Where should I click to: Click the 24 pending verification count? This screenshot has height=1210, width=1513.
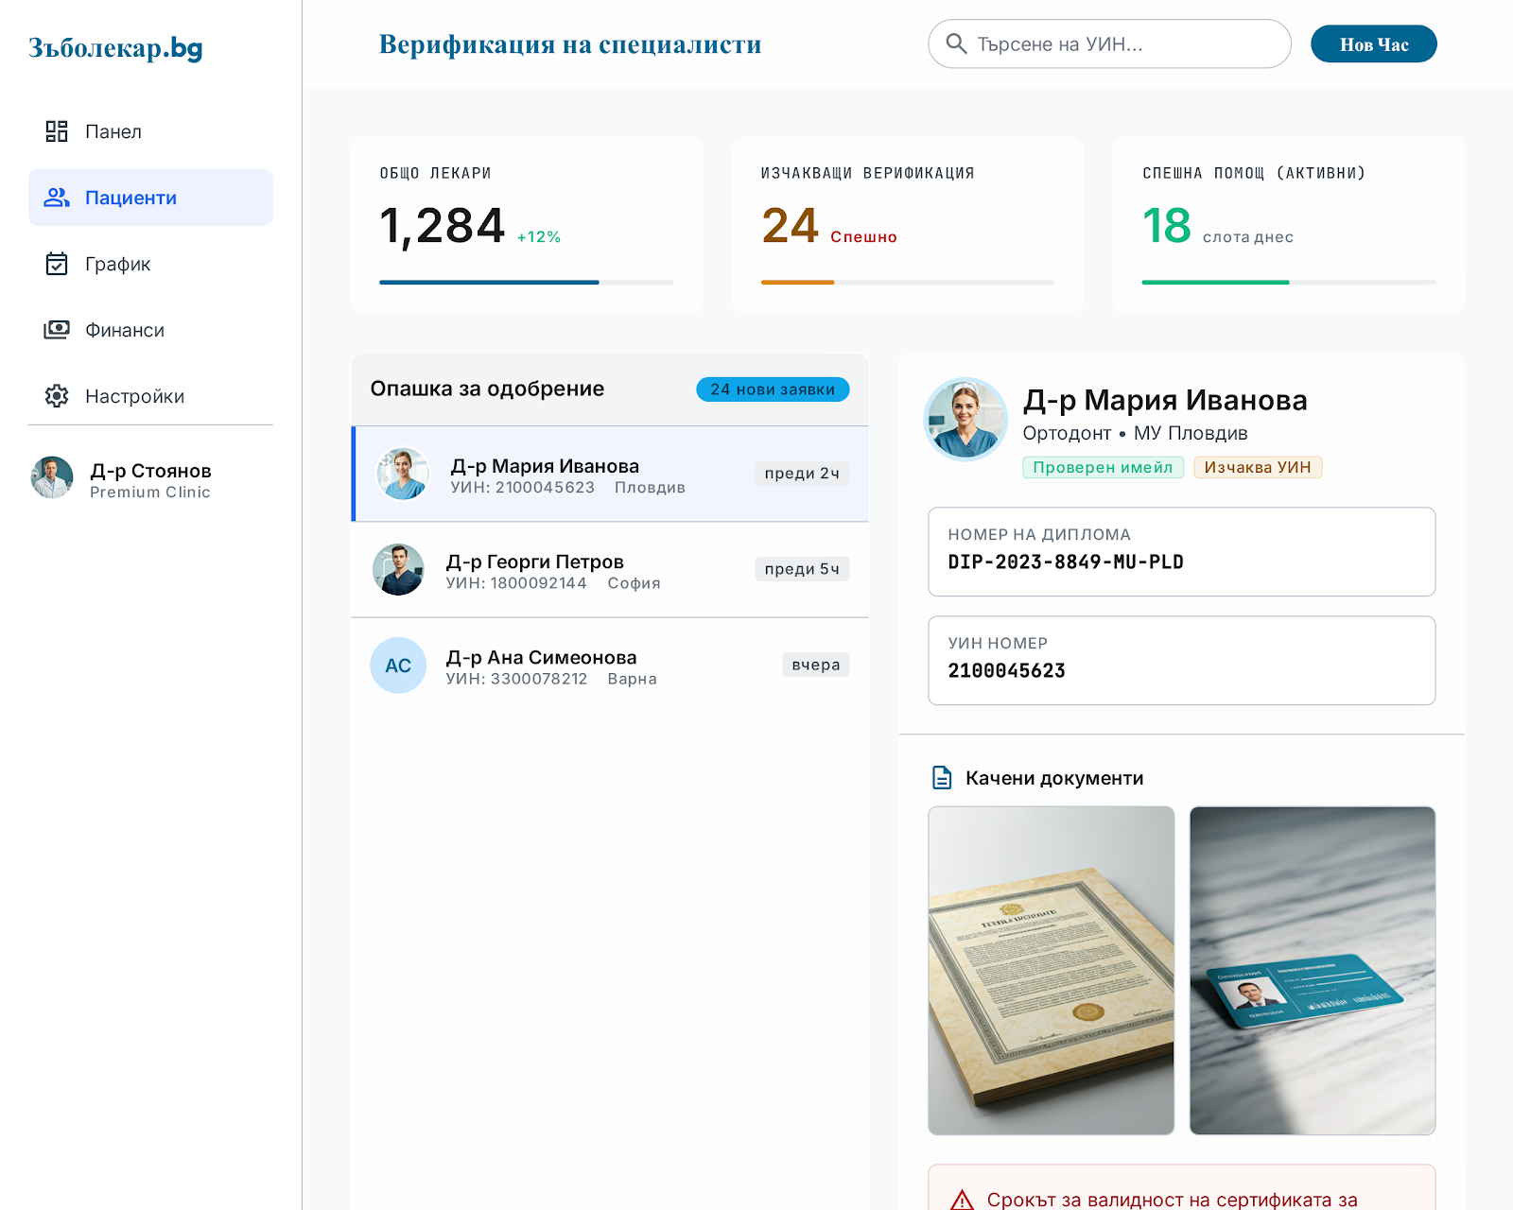point(790,227)
